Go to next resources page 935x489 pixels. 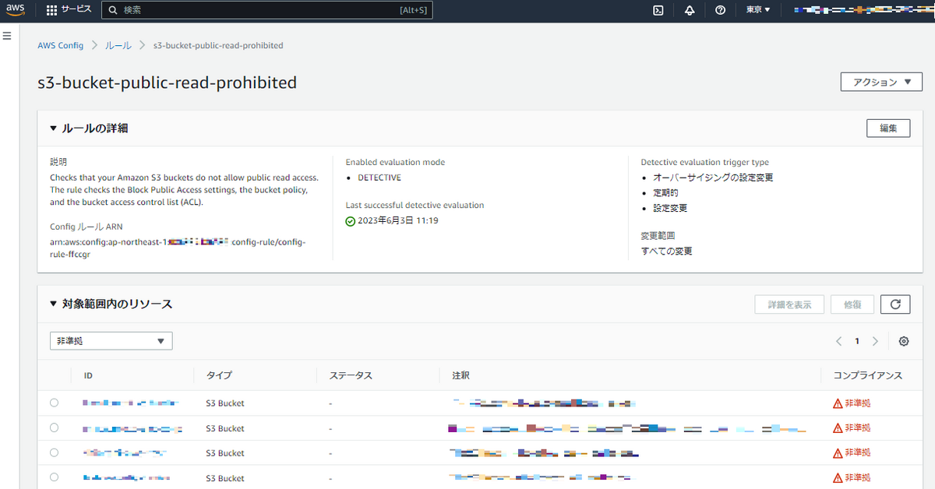(875, 341)
